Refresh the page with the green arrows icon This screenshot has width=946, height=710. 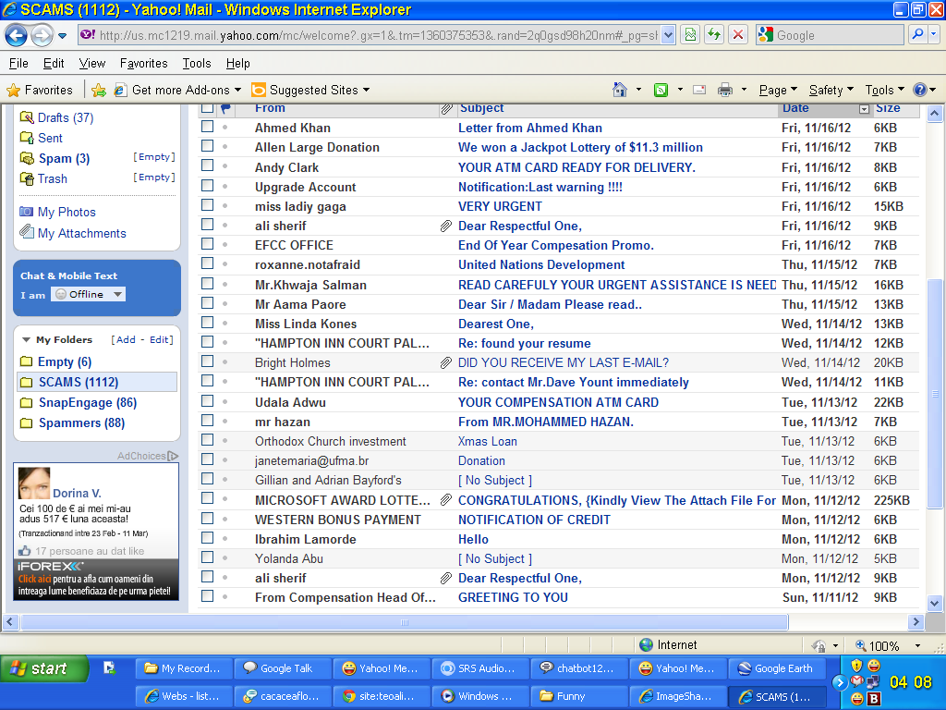714,35
